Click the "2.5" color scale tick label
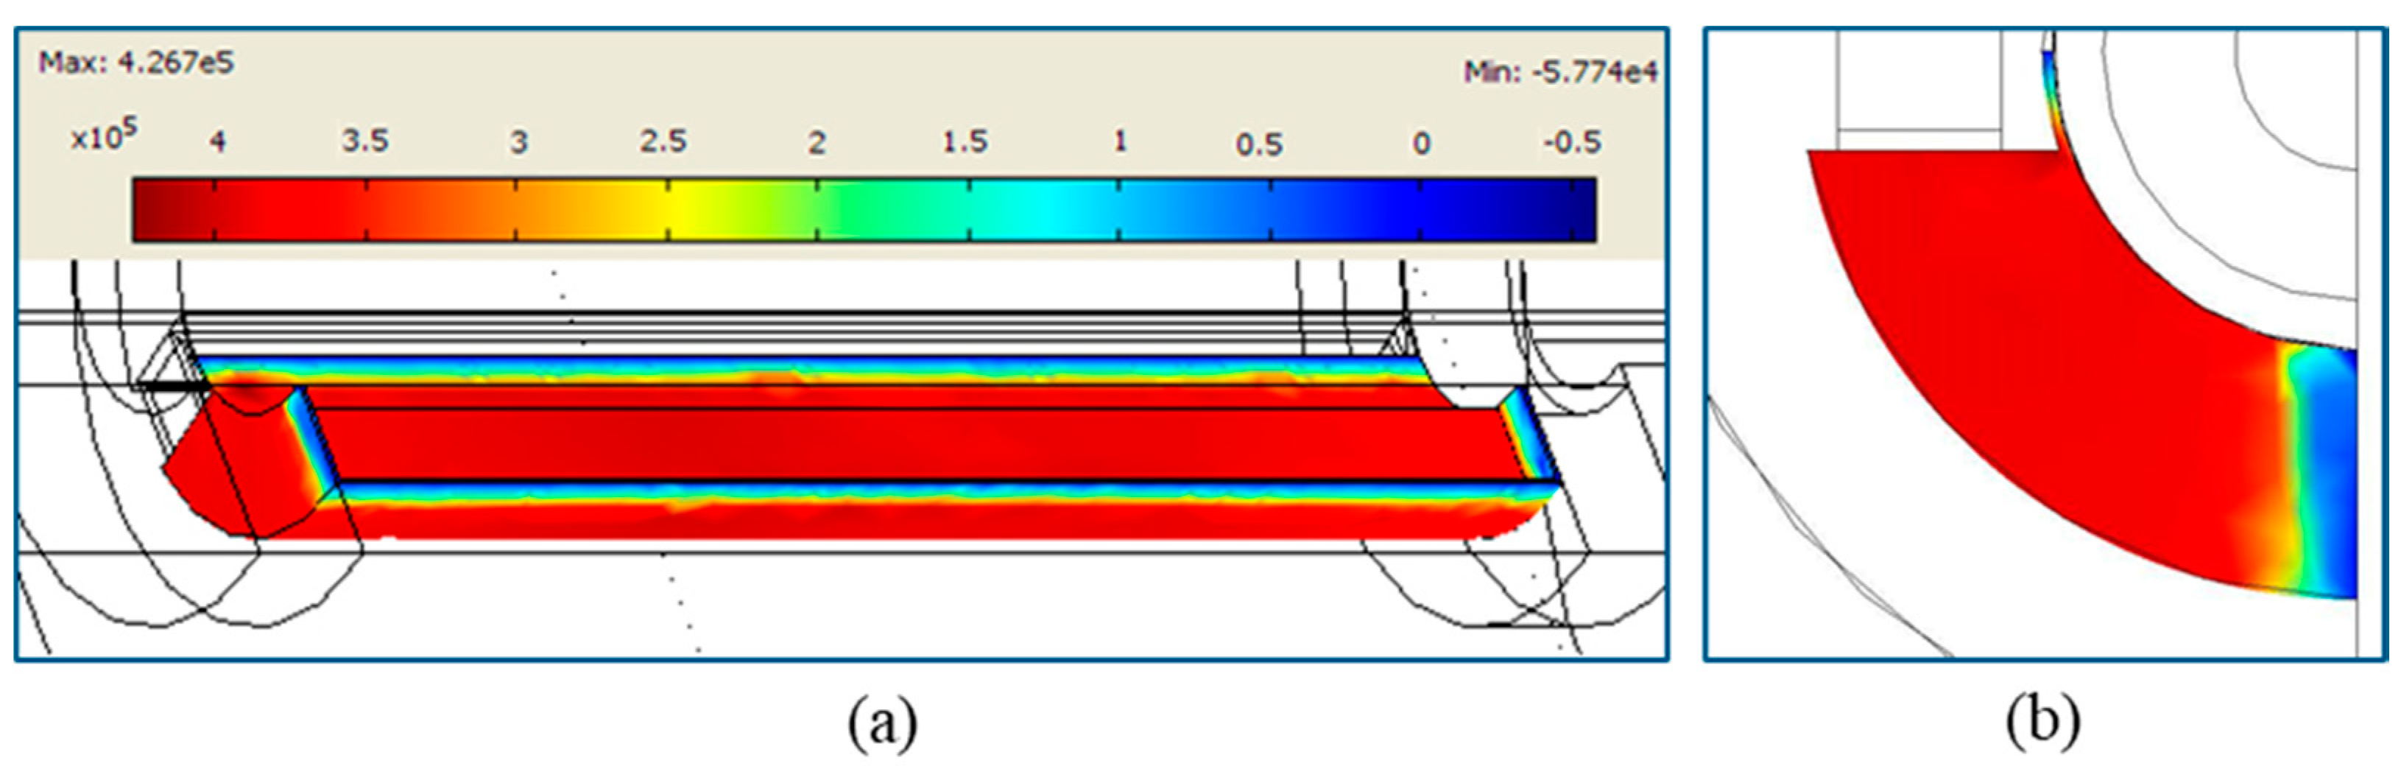The height and width of the screenshot is (766, 2401). [x=663, y=141]
